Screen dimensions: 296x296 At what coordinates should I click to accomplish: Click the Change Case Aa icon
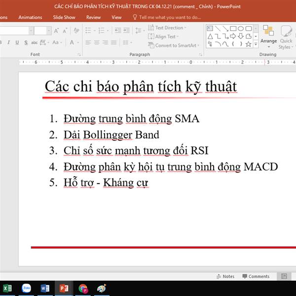pyautogui.click(x=55, y=42)
